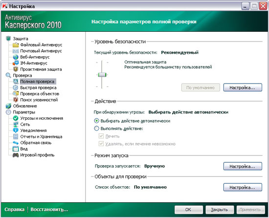Viewport: 269px width, 218px height.
Task: Open security level Настройка button
Action: coord(243,87)
